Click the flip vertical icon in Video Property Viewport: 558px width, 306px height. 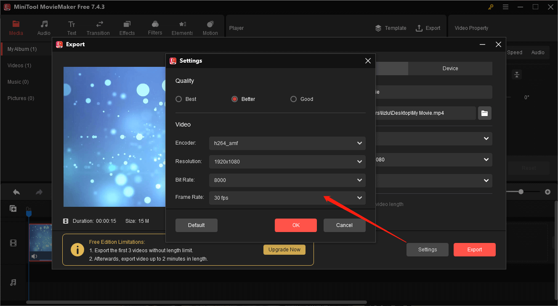click(x=517, y=74)
